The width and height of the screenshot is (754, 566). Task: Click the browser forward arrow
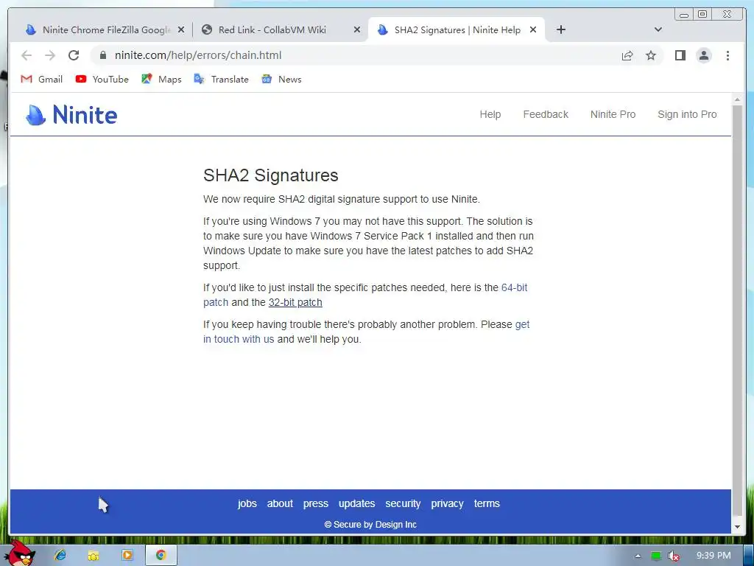coord(50,55)
